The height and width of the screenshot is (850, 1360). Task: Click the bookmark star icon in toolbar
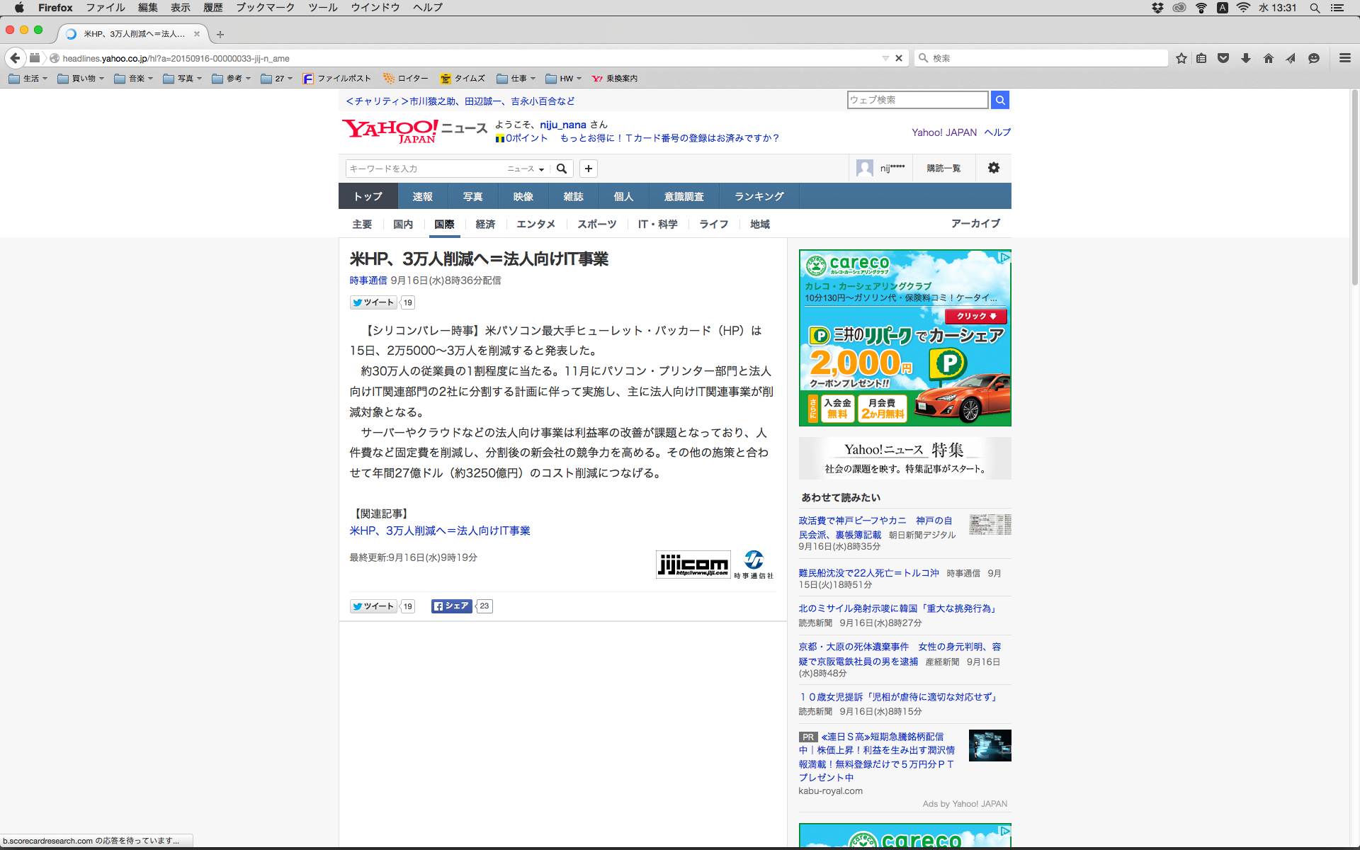[x=1181, y=58]
